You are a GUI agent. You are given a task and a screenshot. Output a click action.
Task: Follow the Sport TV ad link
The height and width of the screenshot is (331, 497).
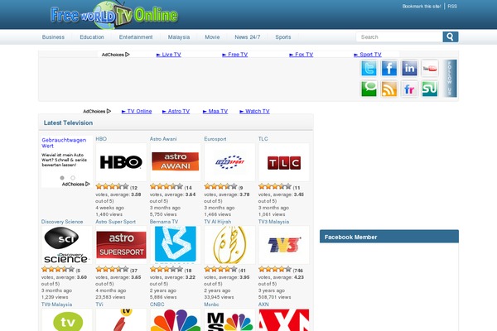pyautogui.click(x=368, y=55)
